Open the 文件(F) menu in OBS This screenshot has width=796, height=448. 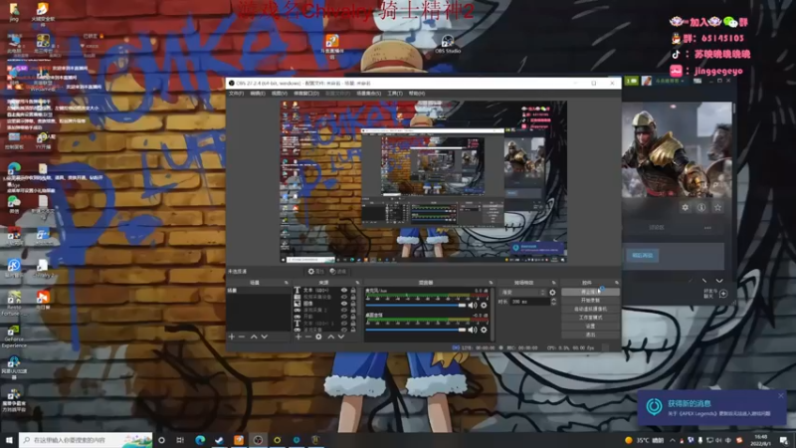click(x=236, y=94)
